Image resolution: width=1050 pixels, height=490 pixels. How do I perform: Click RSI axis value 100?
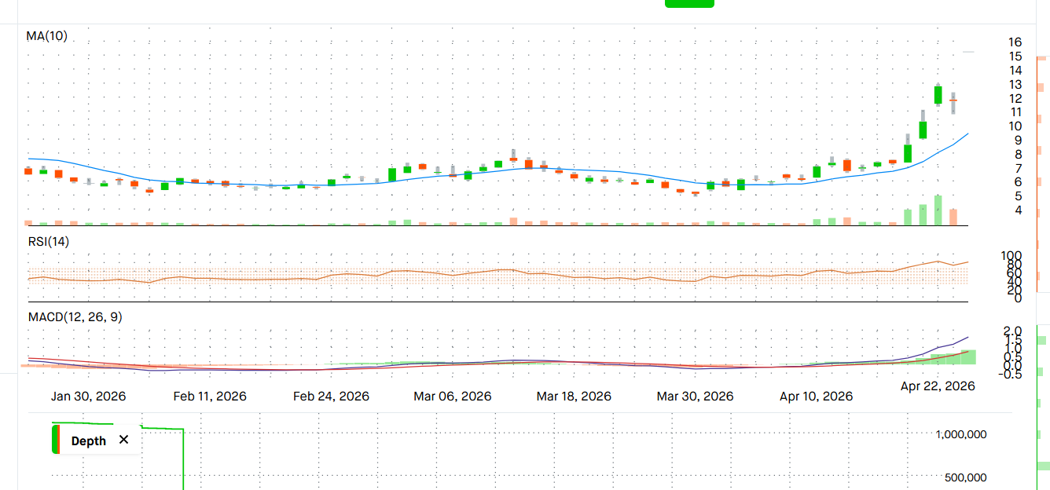pyautogui.click(x=1011, y=256)
